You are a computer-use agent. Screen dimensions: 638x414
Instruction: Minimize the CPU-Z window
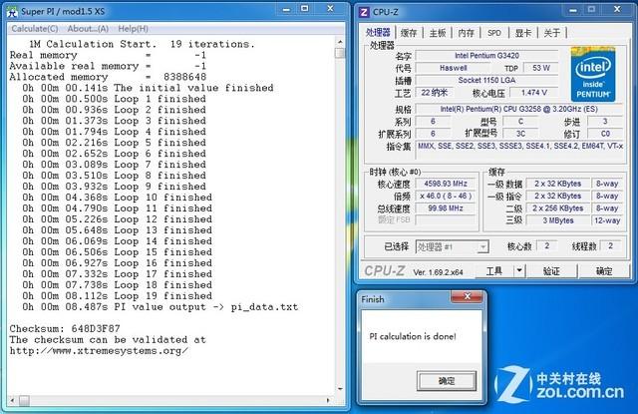[573, 10]
